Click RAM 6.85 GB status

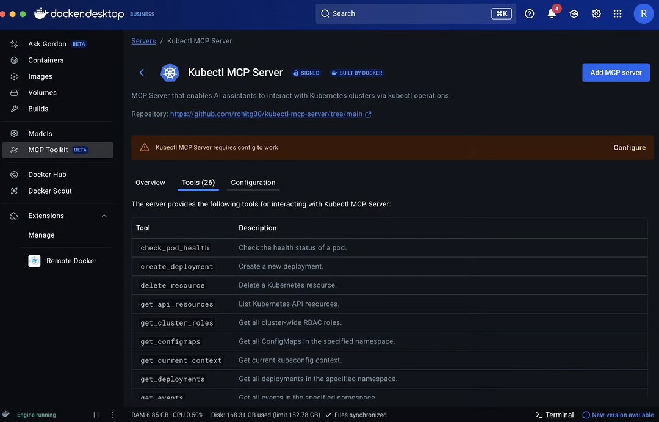(149, 415)
